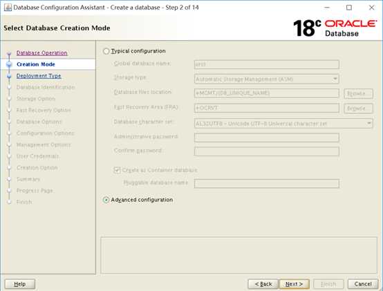The width and height of the screenshot is (383, 291).
Task: Click the Database files location field
Action: click(x=267, y=93)
